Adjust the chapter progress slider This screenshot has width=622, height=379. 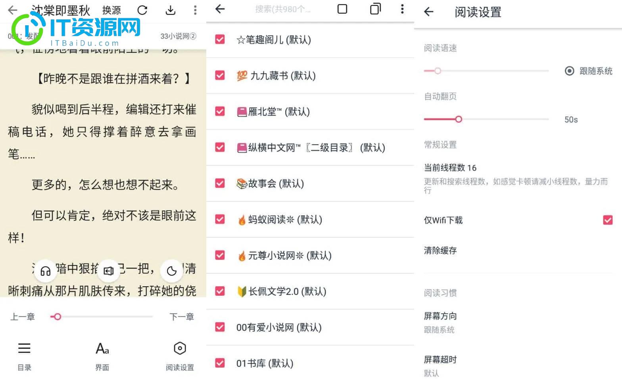[102, 317]
